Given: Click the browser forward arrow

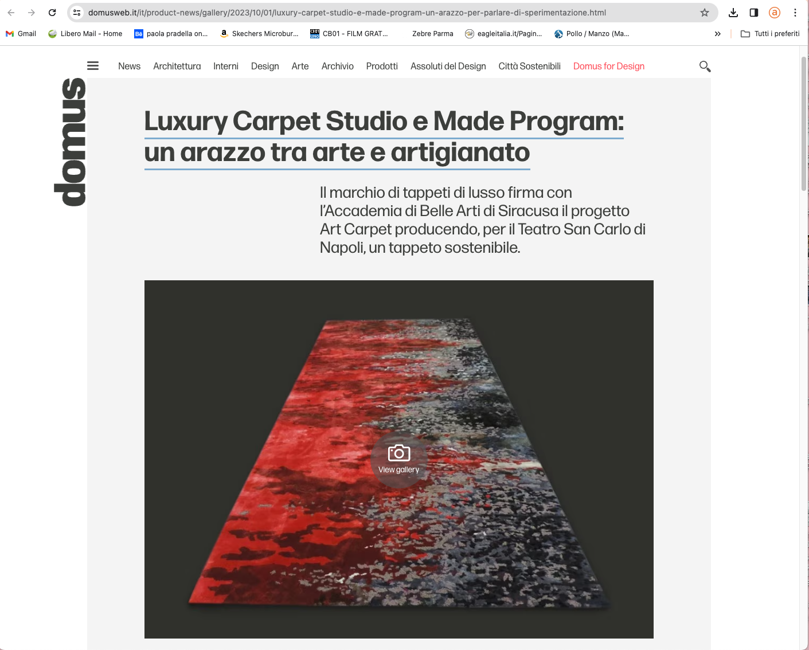Looking at the screenshot, I should coord(32,13).
